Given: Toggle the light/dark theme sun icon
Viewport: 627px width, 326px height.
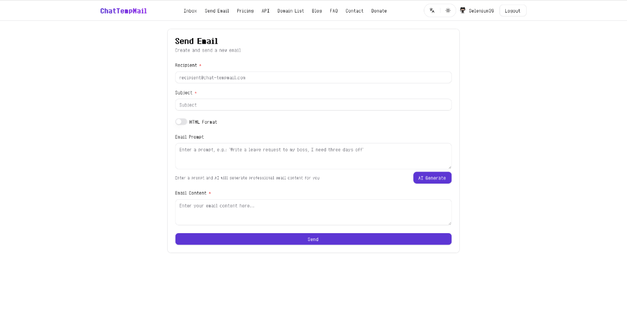Looking at the screenshot, I should (x=448, y=10).
